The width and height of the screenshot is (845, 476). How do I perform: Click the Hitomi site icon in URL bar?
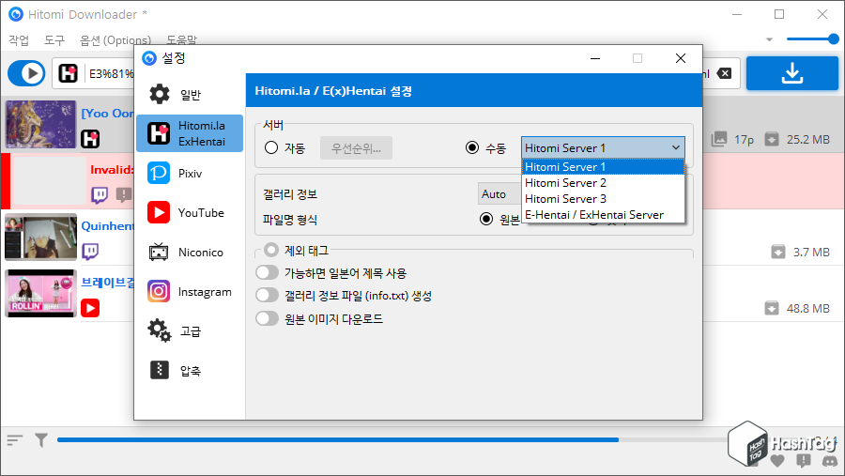pos(68,73)
